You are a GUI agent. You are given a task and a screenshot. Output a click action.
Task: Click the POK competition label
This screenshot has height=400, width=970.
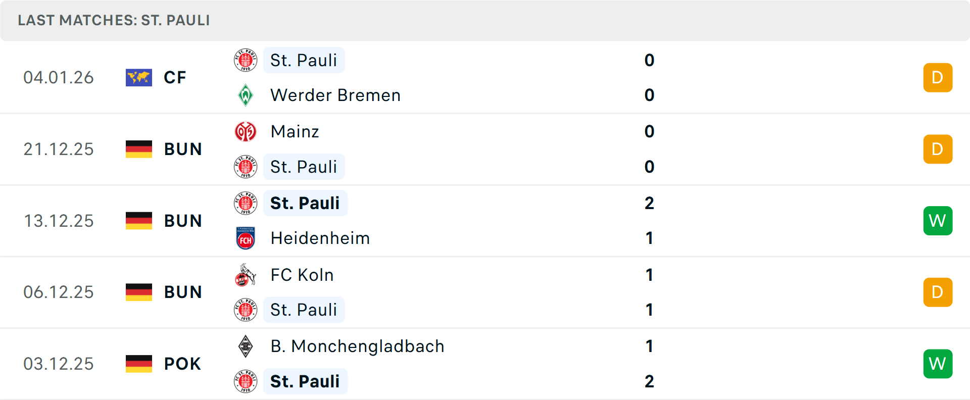(x=182, y=364)
